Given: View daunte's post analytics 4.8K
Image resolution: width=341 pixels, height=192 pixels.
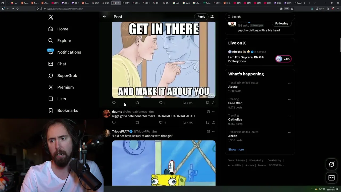Looking at the screenshot, I should tap(188, 122).
